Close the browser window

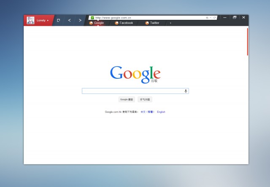click(244, 17)
